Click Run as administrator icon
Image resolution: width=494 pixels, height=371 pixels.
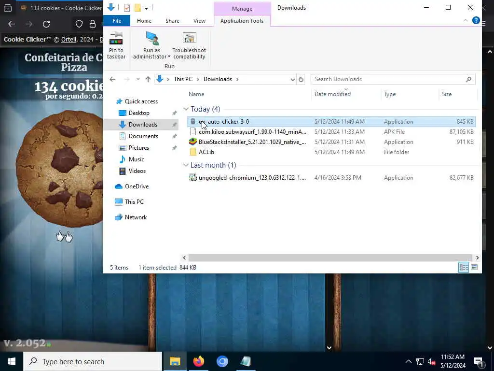pyautogui.click(x=152, y=39)
